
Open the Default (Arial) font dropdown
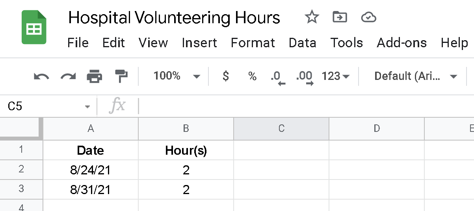click(x=415, y=76)
